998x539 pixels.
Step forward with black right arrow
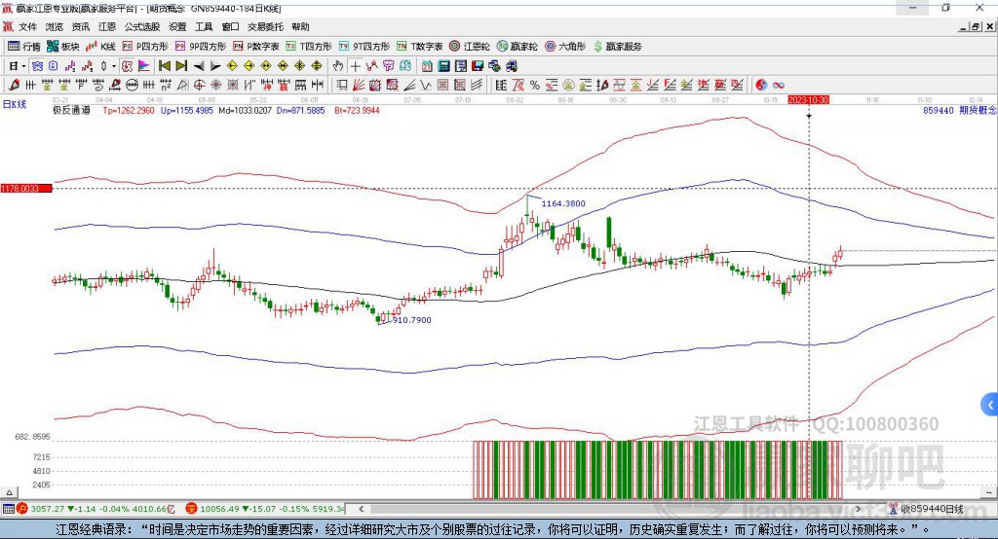[x=215, y=66]
